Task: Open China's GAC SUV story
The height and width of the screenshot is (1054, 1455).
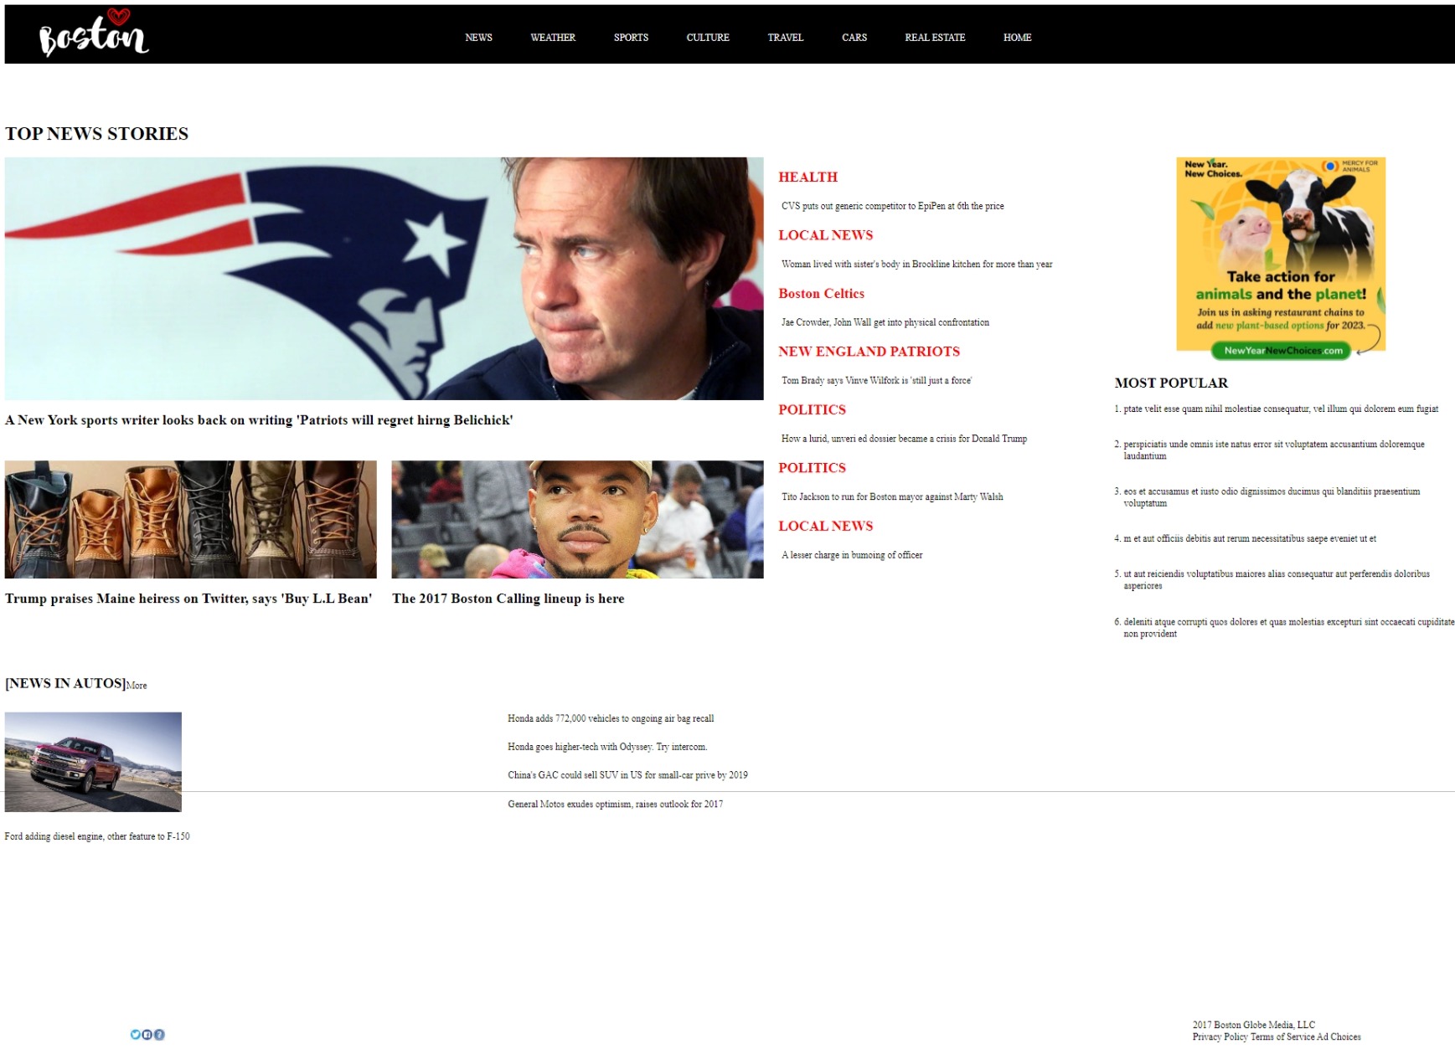Action: 627,775
